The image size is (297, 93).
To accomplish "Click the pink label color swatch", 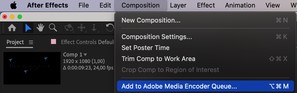I will pyautogui.click(x=53, y=41).
